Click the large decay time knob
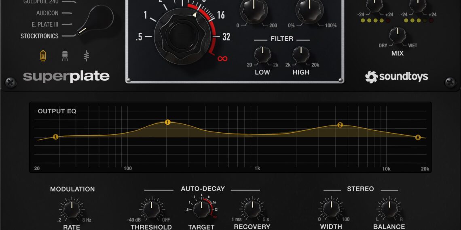This screenshot has width=461, height=230. tap(182, 36)
